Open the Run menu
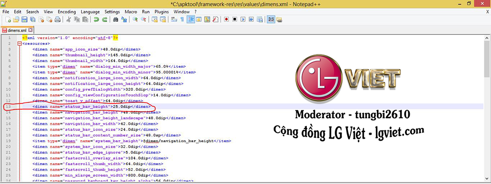The width and height of the screenshot is (491, 184). point(146,12)
